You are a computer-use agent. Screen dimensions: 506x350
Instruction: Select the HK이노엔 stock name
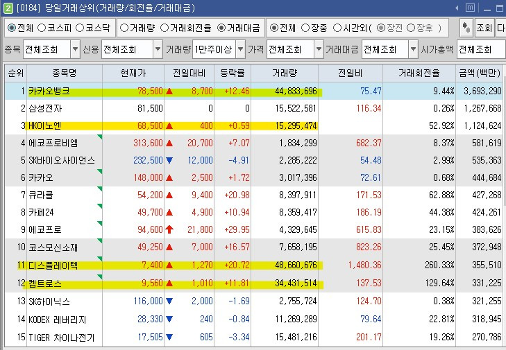coord(45,125)
